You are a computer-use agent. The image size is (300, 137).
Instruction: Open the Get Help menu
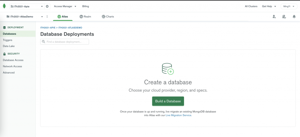tap(269, 6)
